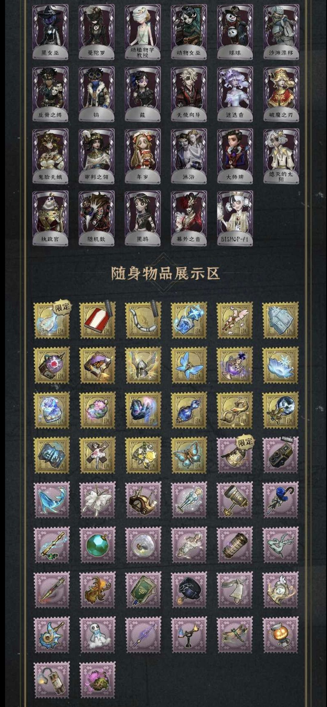Select the crystal ball accessory stamp
The width and height of the screenshot is (327, 707).
pyautogui.click(x=280, y=410)
